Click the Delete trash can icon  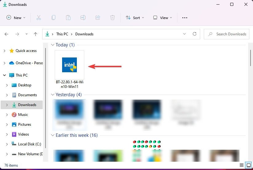tap(113, 18)
